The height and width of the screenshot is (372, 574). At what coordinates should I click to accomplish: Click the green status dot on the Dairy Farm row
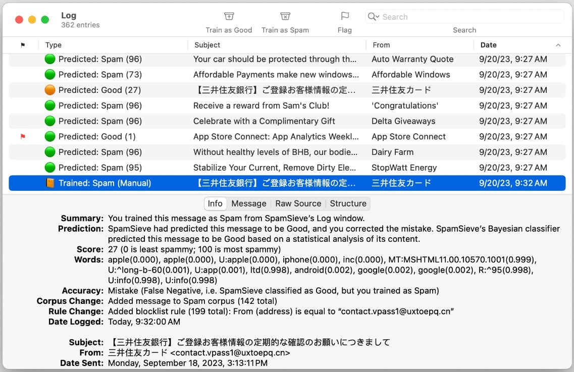[x=50, y=152]
